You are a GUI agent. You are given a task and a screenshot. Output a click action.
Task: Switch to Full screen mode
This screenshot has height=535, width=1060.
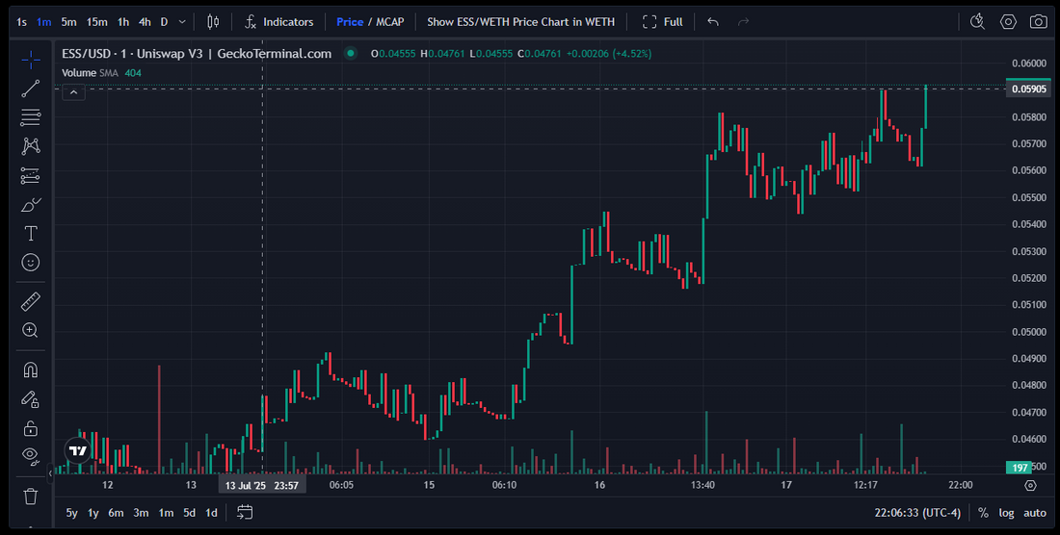[x=663, y=21]
